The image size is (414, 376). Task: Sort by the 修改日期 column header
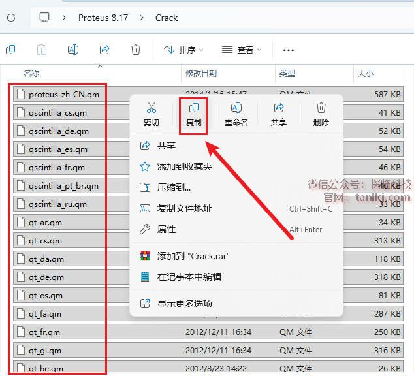[x=201, y=73]
